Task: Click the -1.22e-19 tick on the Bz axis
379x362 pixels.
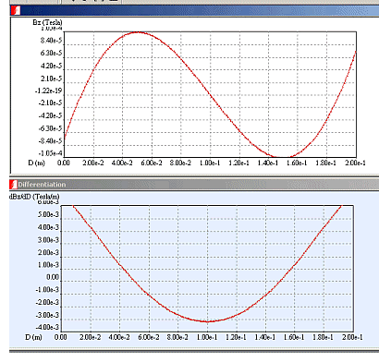Action: (x=48, y=90)
